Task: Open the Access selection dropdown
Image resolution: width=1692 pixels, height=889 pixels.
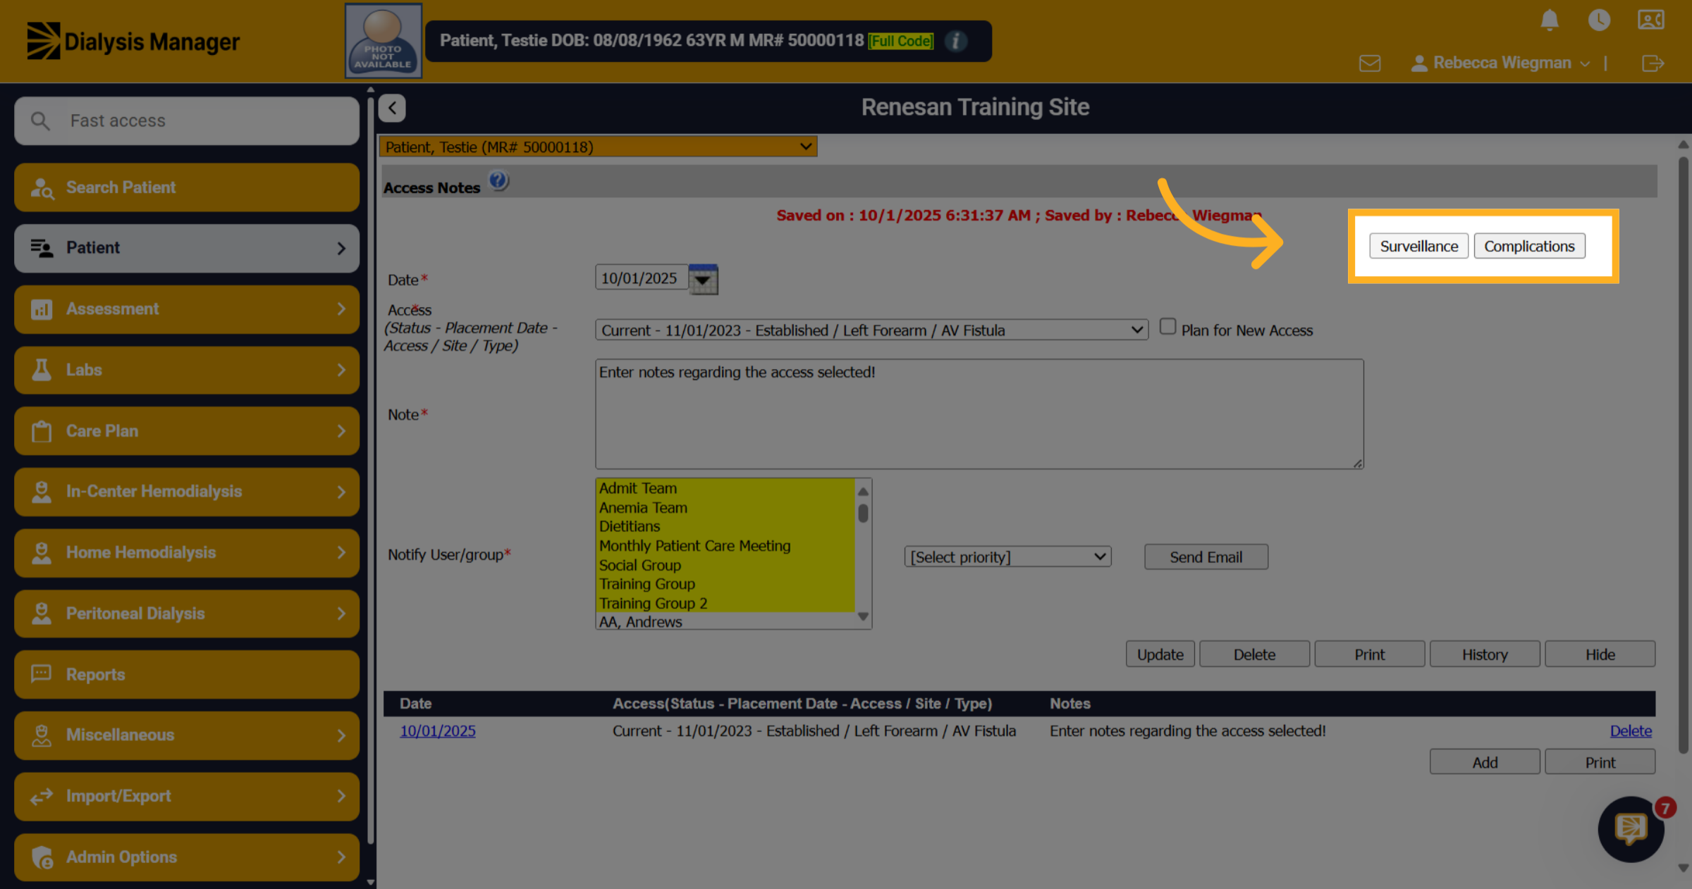Action: tap(871, 330)
